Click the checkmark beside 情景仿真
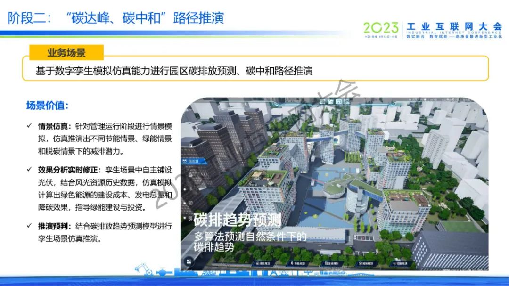 pos(29,126)
